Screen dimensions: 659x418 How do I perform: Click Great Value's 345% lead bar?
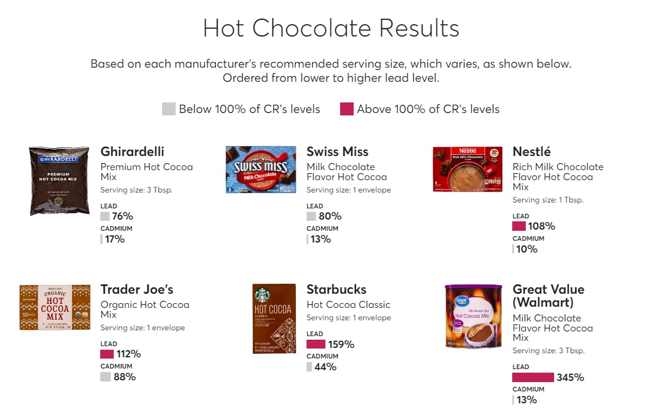click(533, 377)
